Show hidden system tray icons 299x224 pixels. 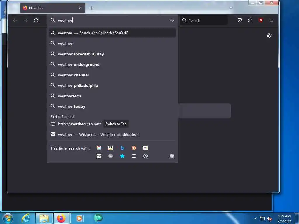tap(255, 218)
